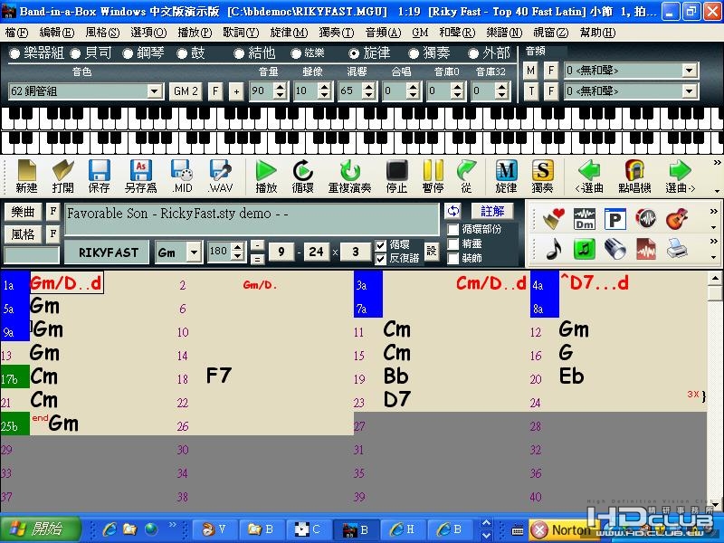Image resolution: width=724 pixels, height=543 pixels.
Task: Open the 點唱機 jukebox icon
Action: pos(635,176)
